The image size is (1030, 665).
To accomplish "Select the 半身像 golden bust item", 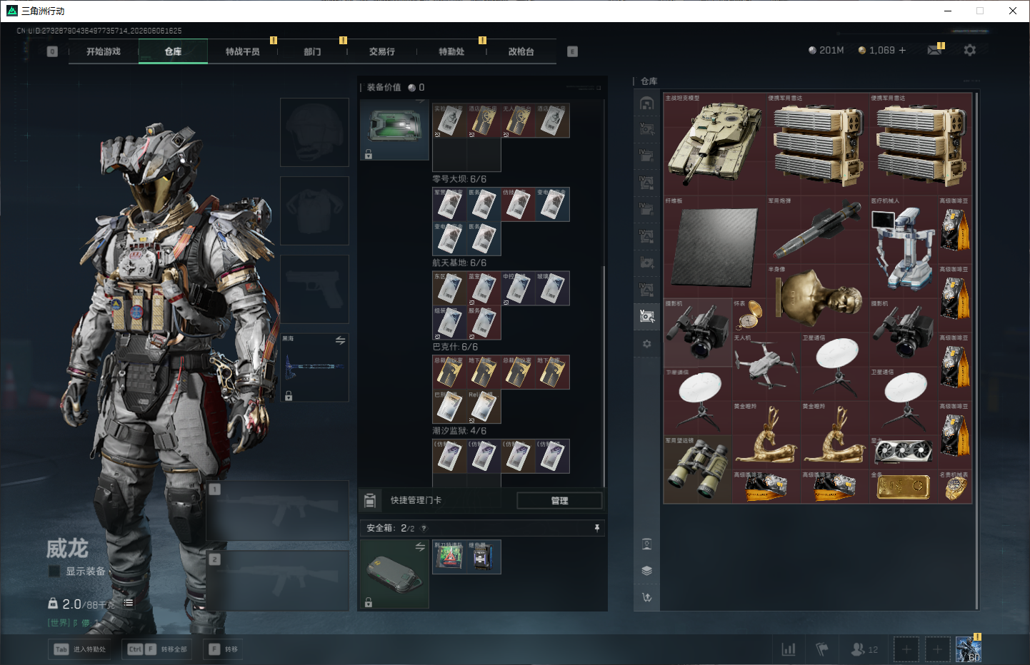I will coord(818,299).
